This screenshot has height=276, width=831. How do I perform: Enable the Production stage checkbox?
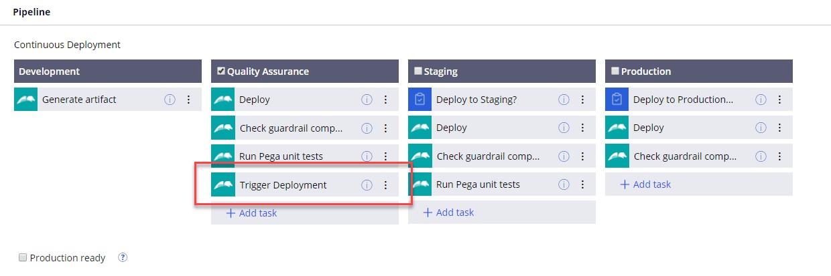(615, 71)
